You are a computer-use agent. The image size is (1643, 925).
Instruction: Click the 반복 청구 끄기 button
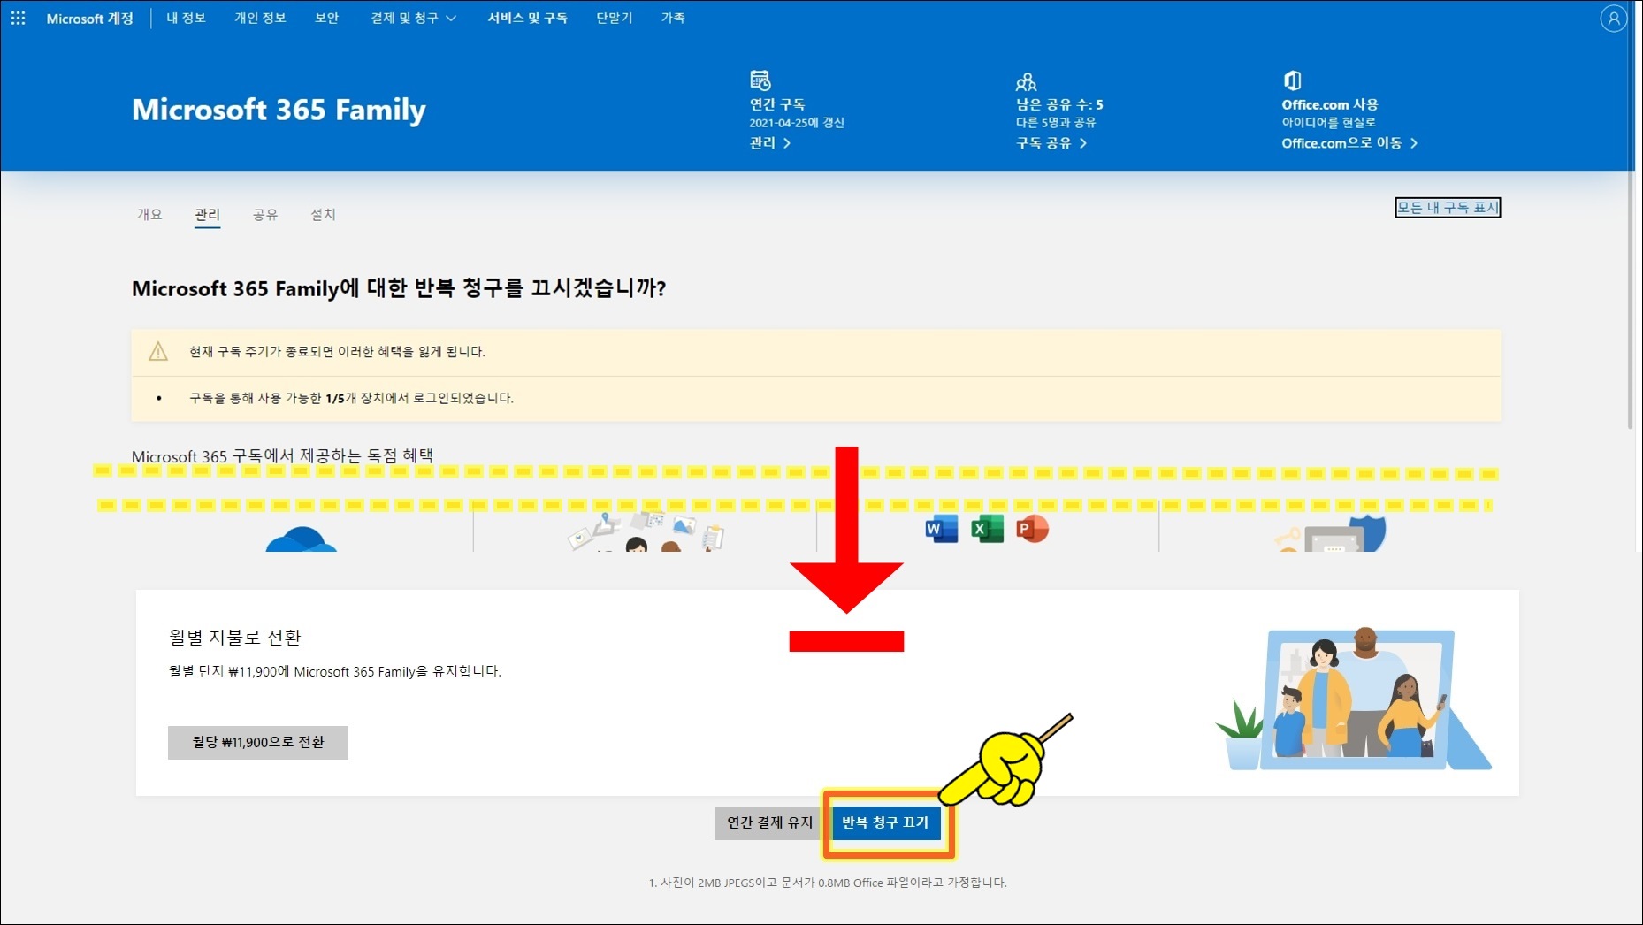tap(885, 822)
